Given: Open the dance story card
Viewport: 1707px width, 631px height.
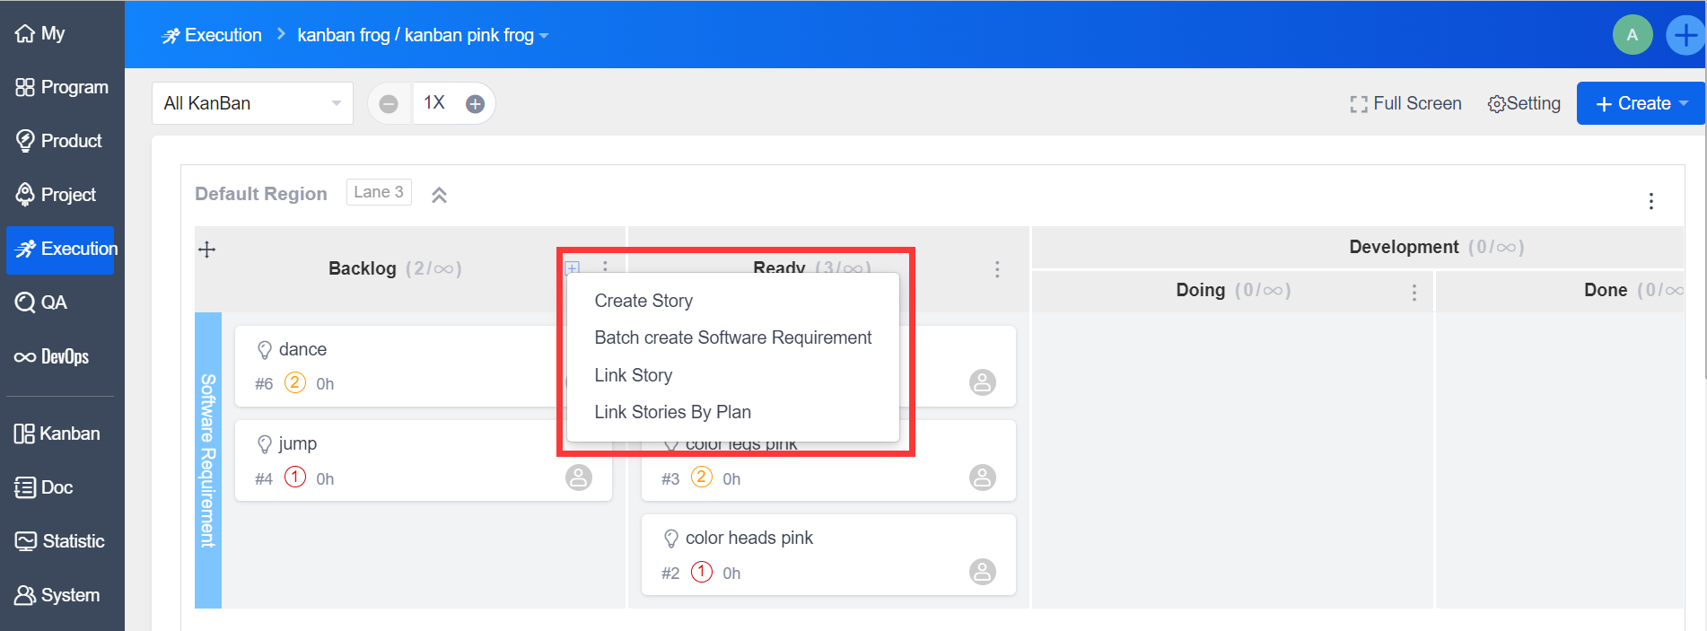Looking at the screenshot, I should click(302, 349).
